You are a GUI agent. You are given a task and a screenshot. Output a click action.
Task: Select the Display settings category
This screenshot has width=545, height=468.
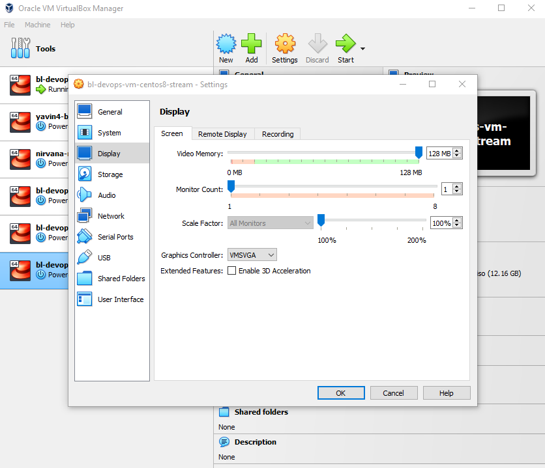[112, 154]
